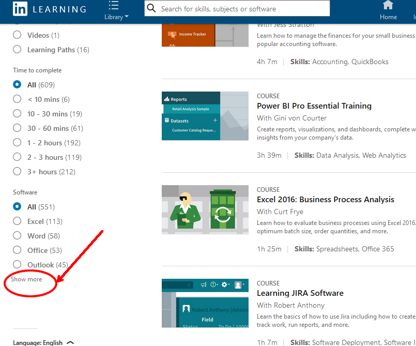
Task: Open Excel 2016: Business Process Analysis
Action: click(325, 200)
